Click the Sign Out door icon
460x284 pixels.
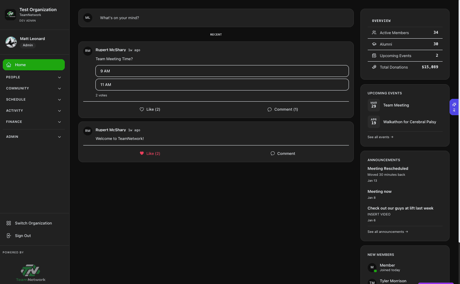coord(9,236)
